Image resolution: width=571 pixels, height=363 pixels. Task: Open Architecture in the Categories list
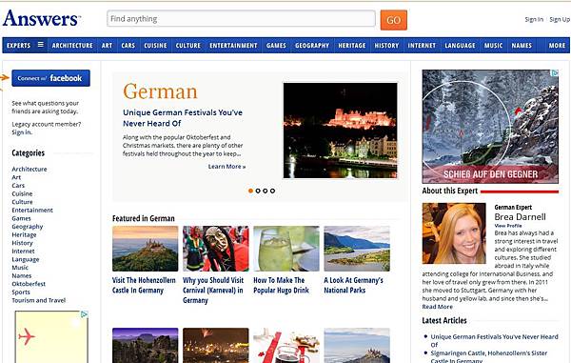pyautogui.click(x=30, y=169)
